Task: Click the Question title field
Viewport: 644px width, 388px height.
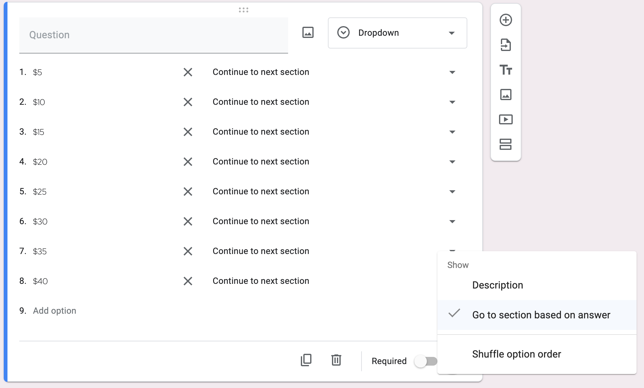Action: click(x=154, y=35)
